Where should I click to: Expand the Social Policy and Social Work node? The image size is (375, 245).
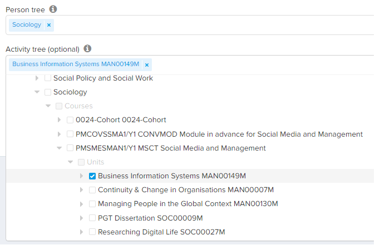click(x=37, y=78)
